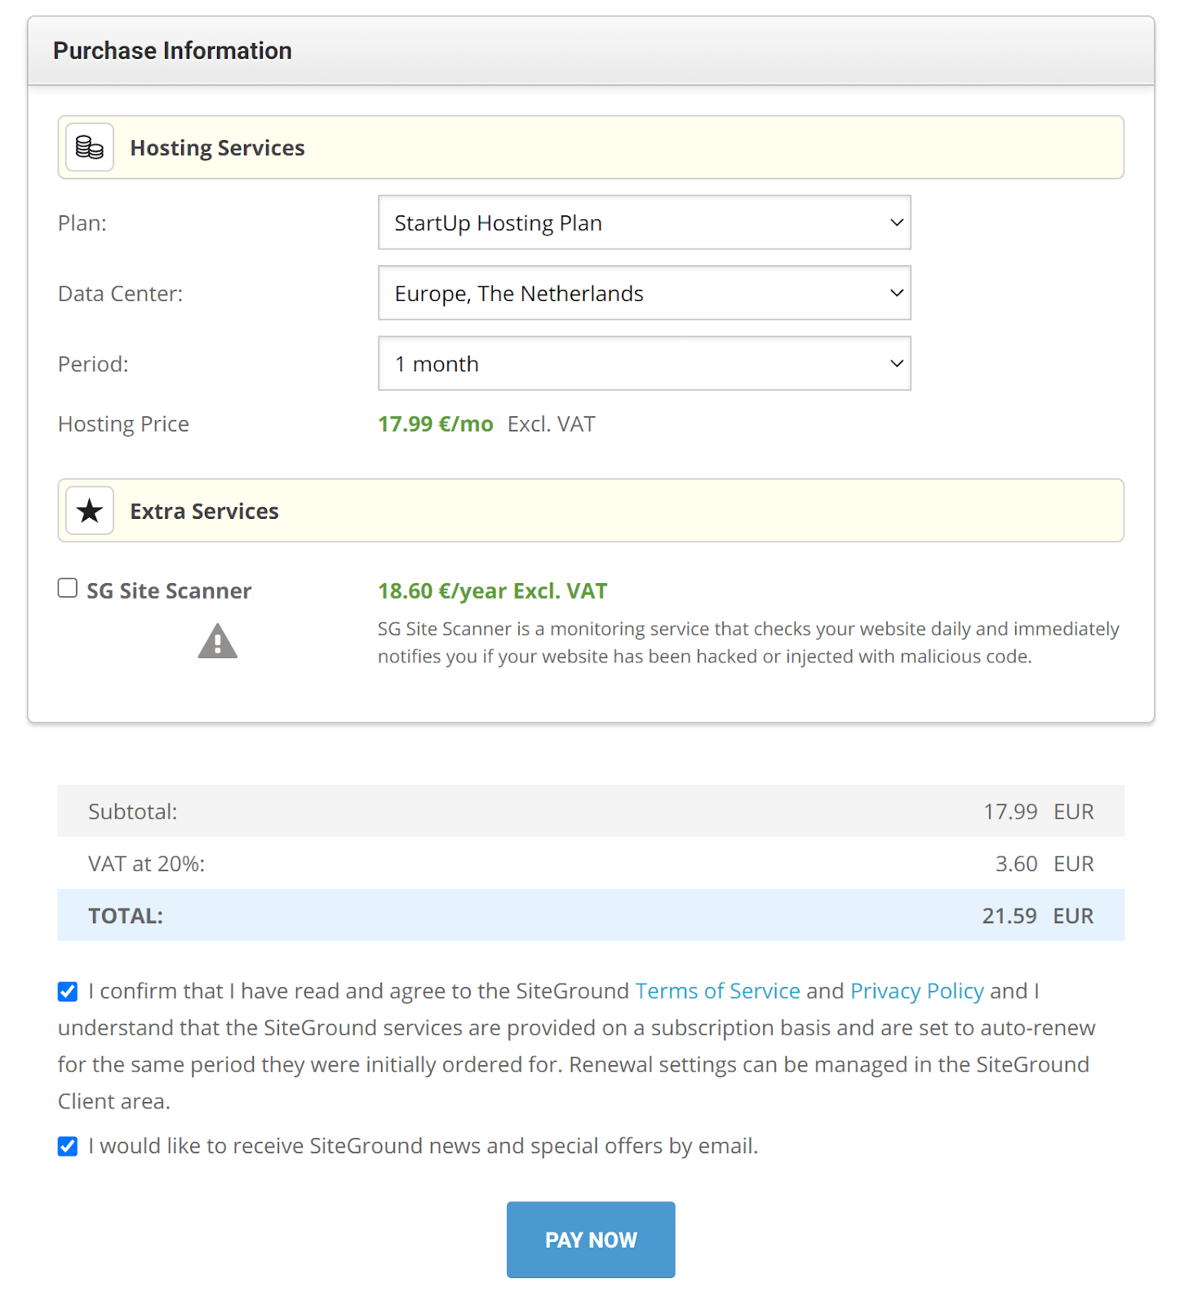Click the Subtotal amount 17.99 EUR
This screenshot has height=1305, width=1193.
(x=1039, y=812)
